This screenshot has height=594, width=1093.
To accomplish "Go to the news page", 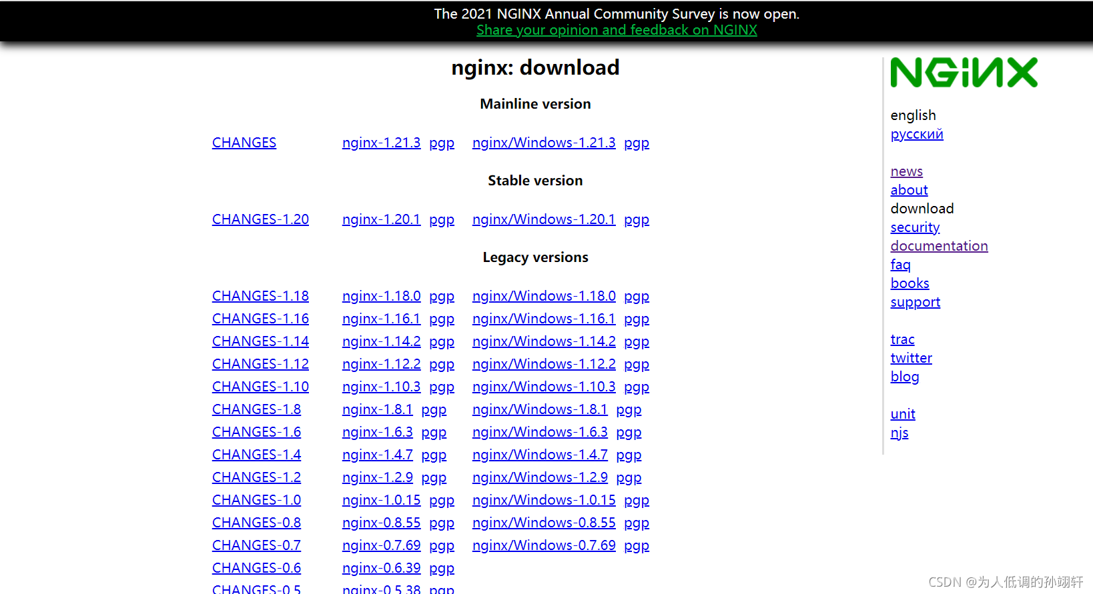I will 907,171.
